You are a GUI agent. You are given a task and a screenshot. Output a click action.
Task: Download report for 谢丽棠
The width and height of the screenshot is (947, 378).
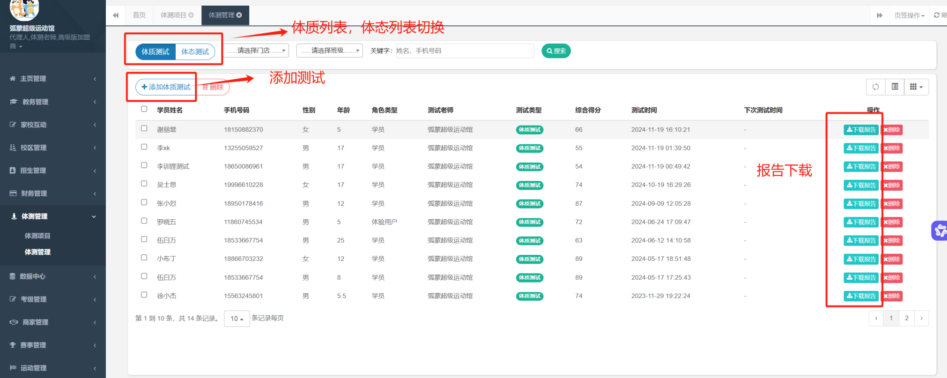pos(861,130)
